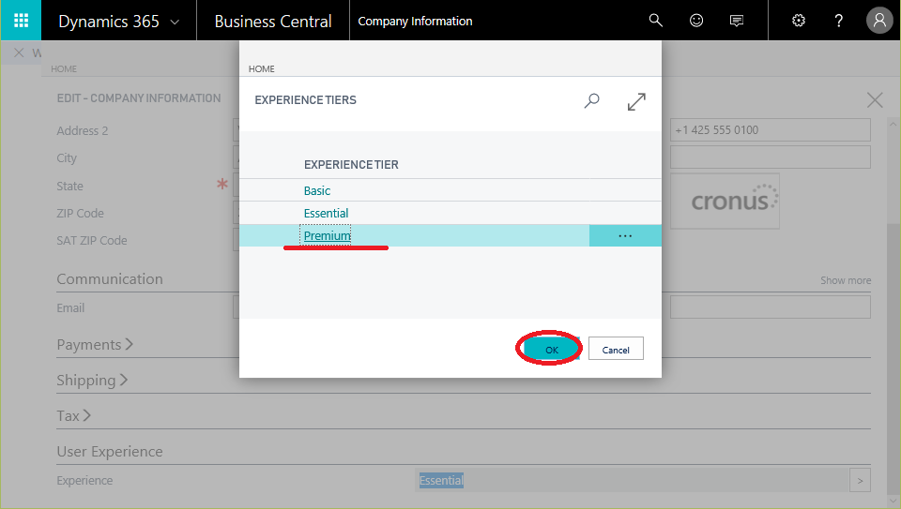901x509 pixels.
Task: Expand the Tax section
Action: click(73, 415)
